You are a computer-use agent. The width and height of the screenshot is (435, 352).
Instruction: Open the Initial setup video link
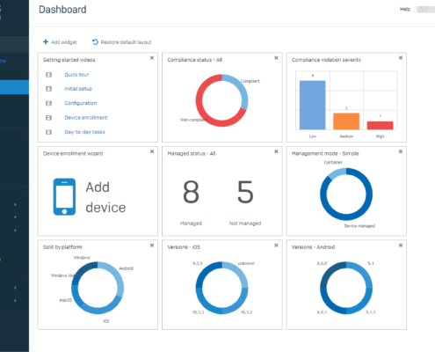78,89
